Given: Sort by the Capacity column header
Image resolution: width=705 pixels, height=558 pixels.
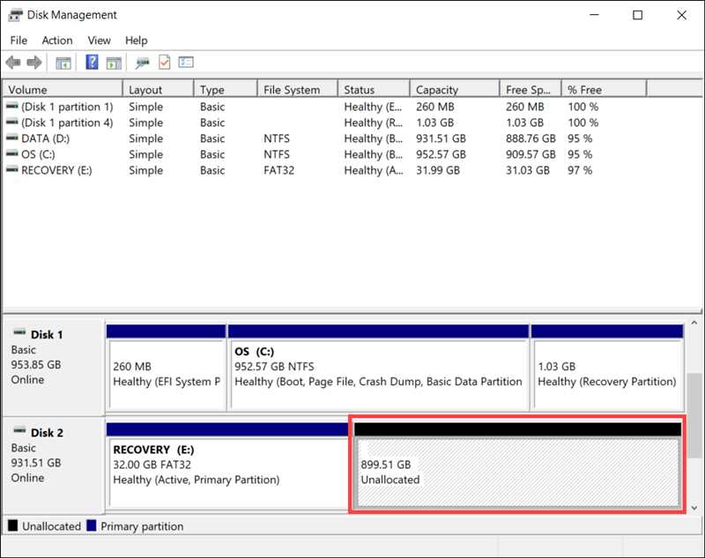Looking at the screenshot, I should coord(455,90).
